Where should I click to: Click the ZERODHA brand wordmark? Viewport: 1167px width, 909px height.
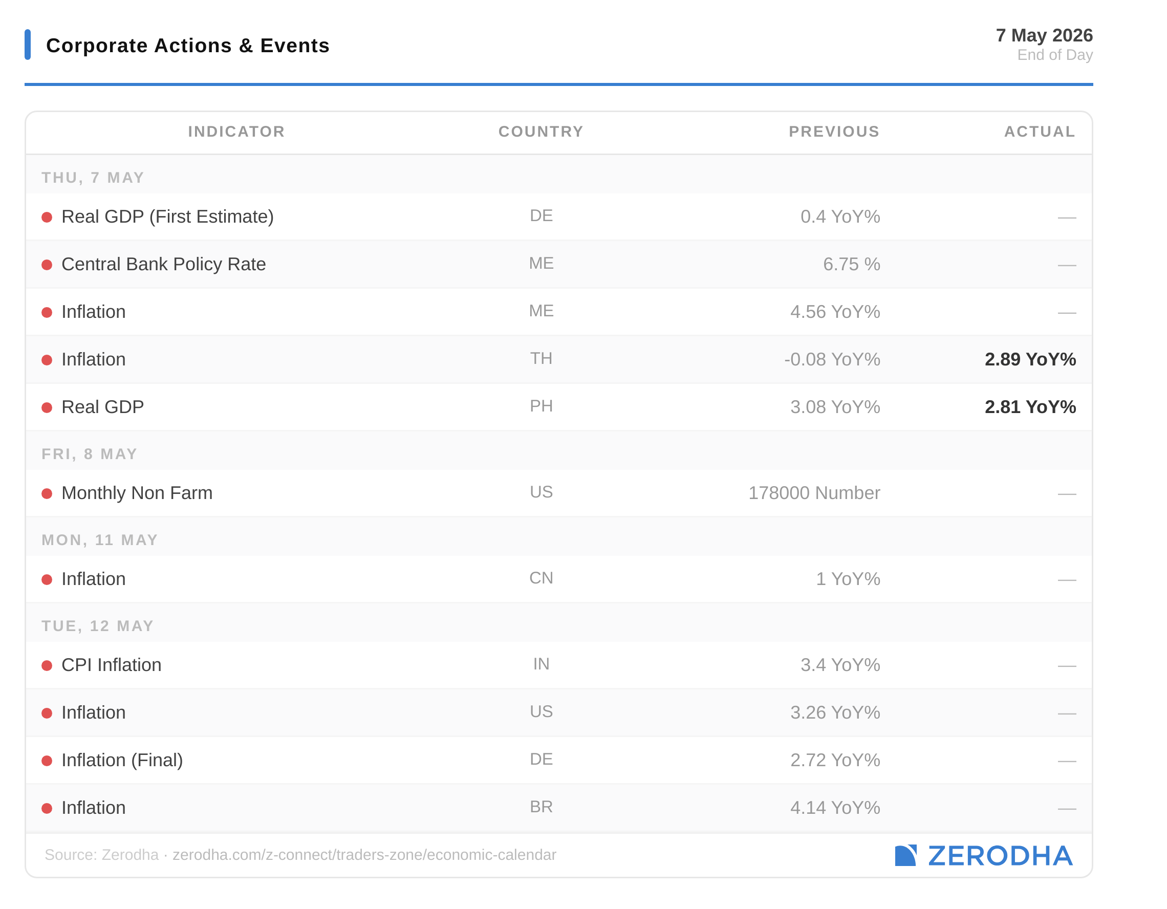[1000, 856]
